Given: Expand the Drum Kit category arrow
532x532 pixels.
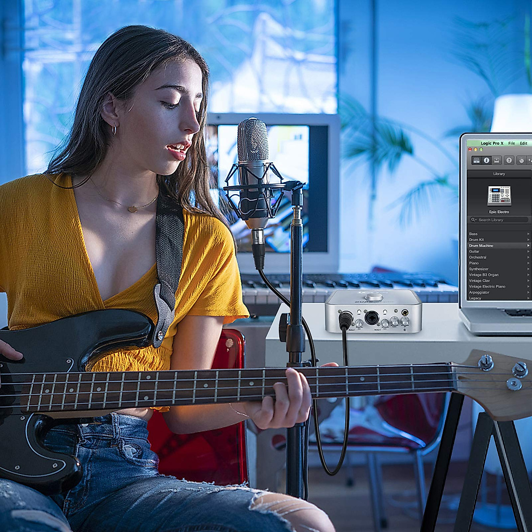Looking at the screenshot, I should click(x=528, y=240).
